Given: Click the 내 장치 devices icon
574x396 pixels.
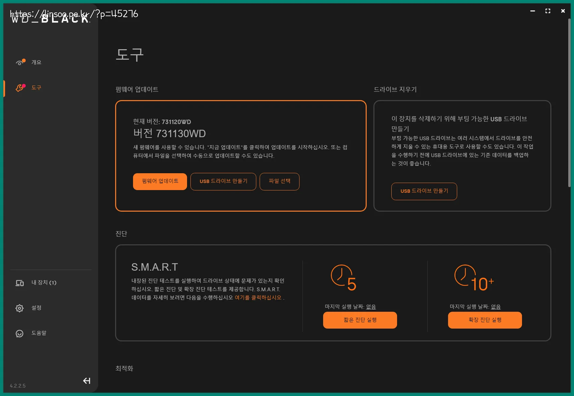Looking at the screenshot, I should (x=20, y=283).
